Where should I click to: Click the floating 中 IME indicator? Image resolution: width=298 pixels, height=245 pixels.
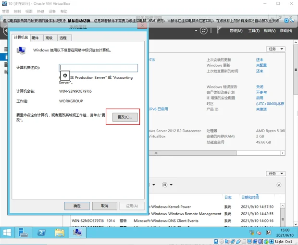pyautogui.click(x=65, y=75)
